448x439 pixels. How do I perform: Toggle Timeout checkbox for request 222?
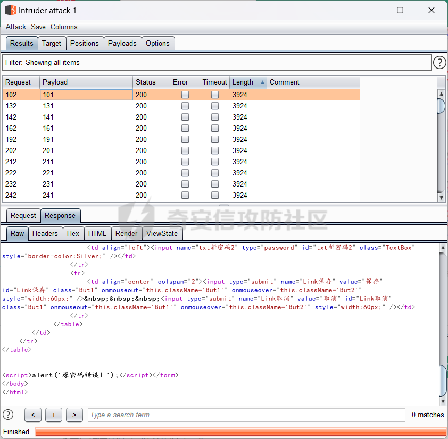tap(215, 173)
